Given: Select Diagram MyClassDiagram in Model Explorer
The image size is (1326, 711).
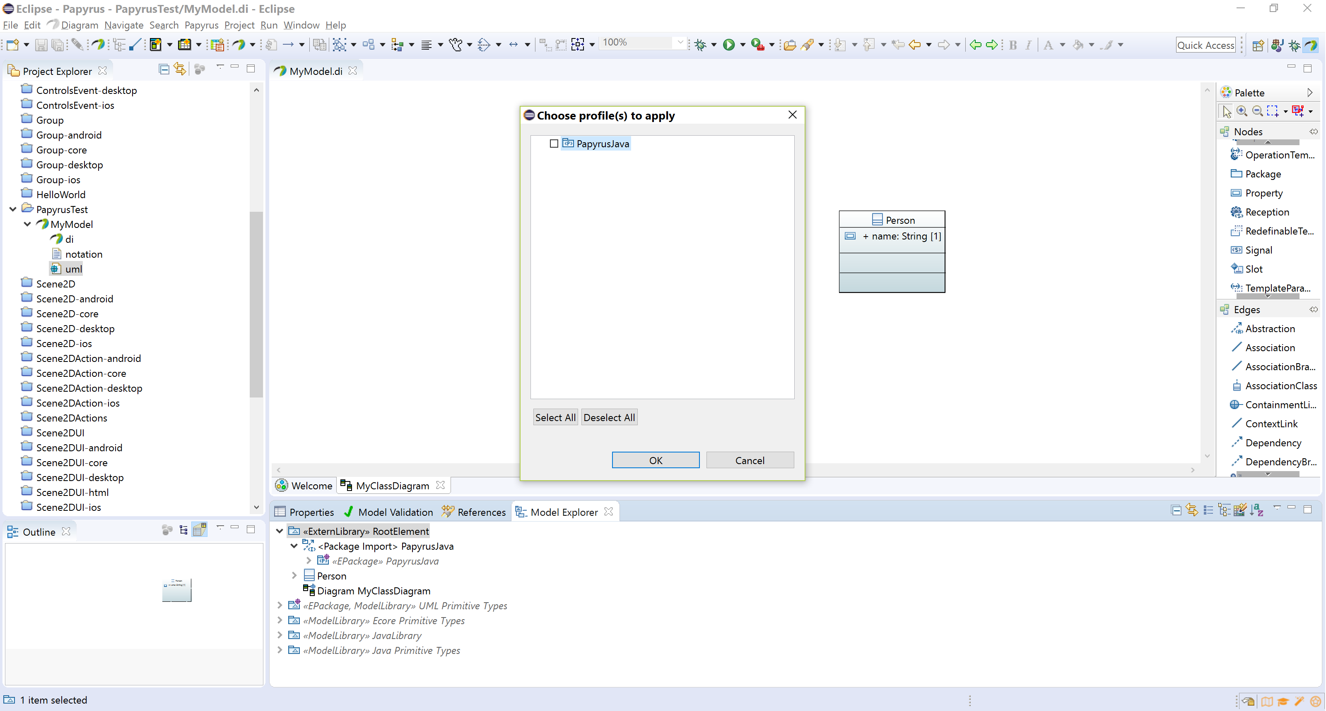Looking at the screenshot, I should tap(366, 591).
